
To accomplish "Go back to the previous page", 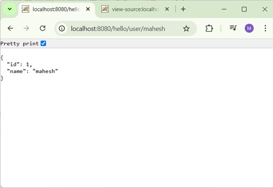I will (x=10, y=28).
